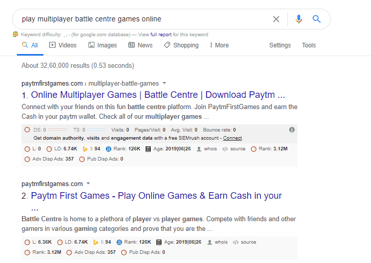Click the SEOquake logo beside Keyword difficulty
This screenshot has width=371, height=263.
pyautogui.click(x=15, y=35)
